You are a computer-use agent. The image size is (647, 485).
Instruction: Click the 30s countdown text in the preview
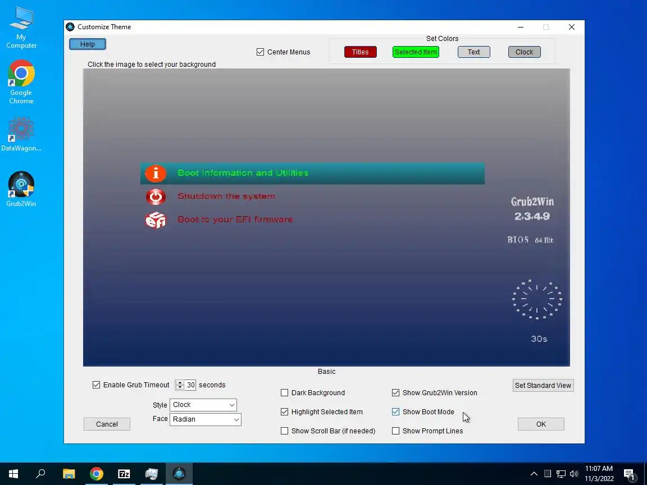pos(539,339)
